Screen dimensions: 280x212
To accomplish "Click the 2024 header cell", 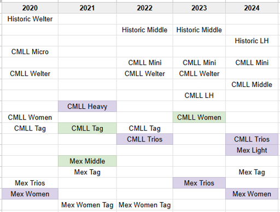I will click(x=252, y=8).
